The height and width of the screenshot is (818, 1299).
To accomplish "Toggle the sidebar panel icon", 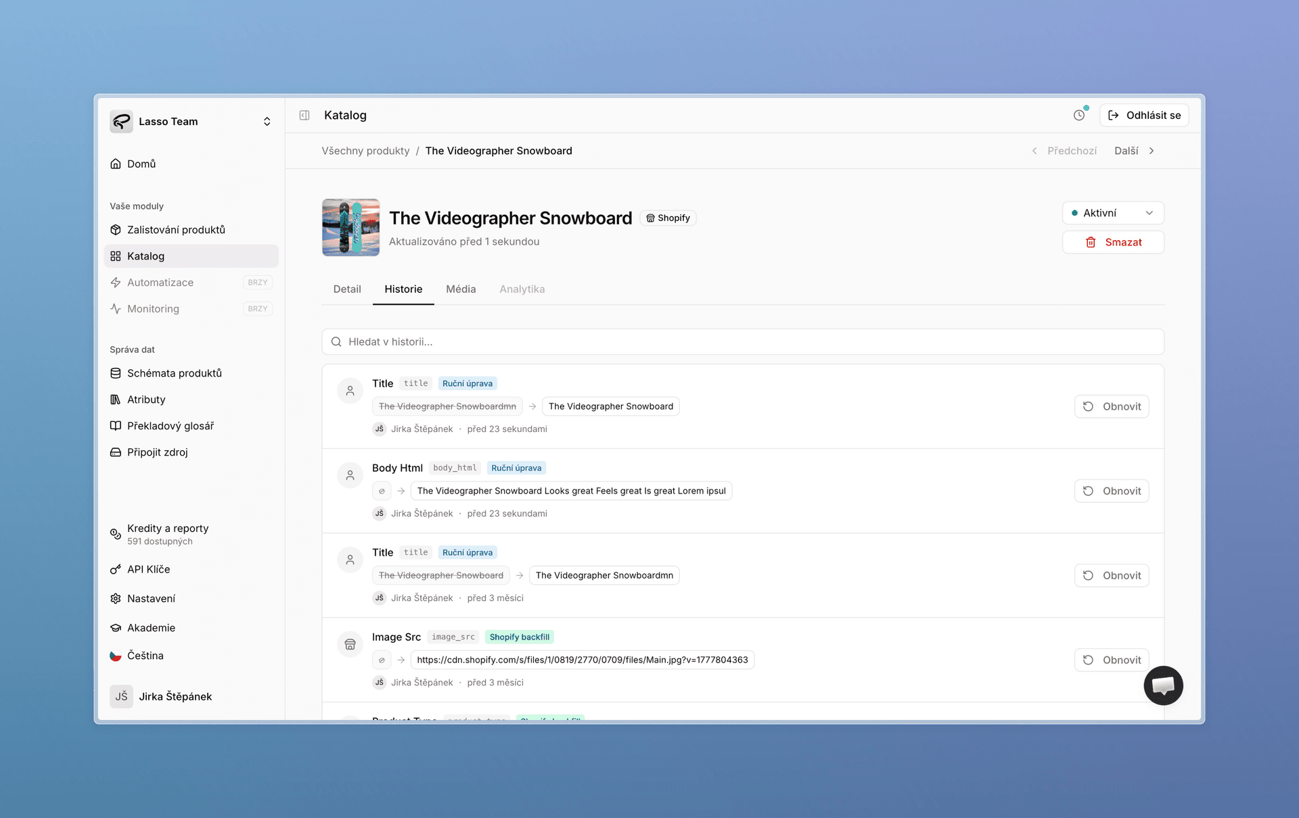I will coord(304,116).
